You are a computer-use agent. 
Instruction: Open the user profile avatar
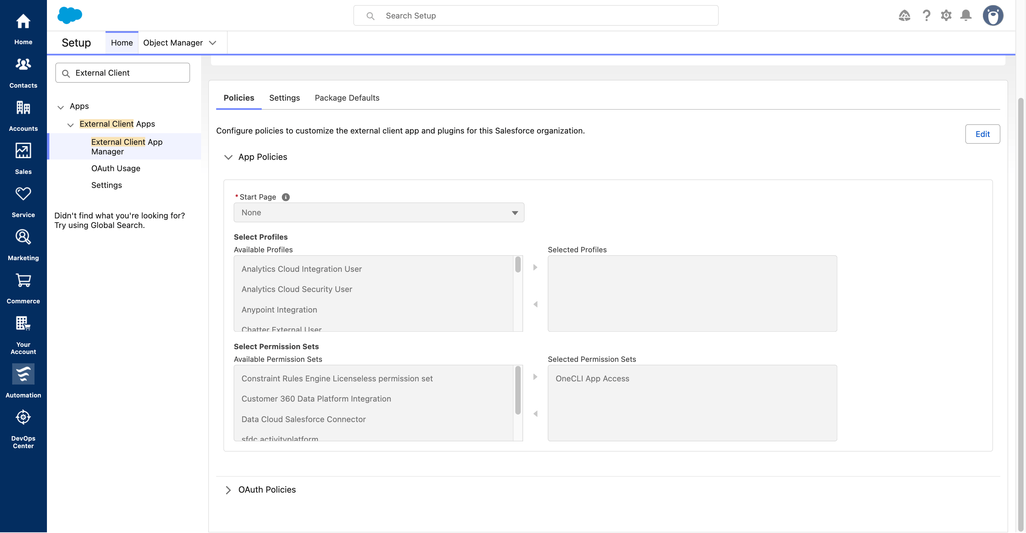click(x=992, y=15)
